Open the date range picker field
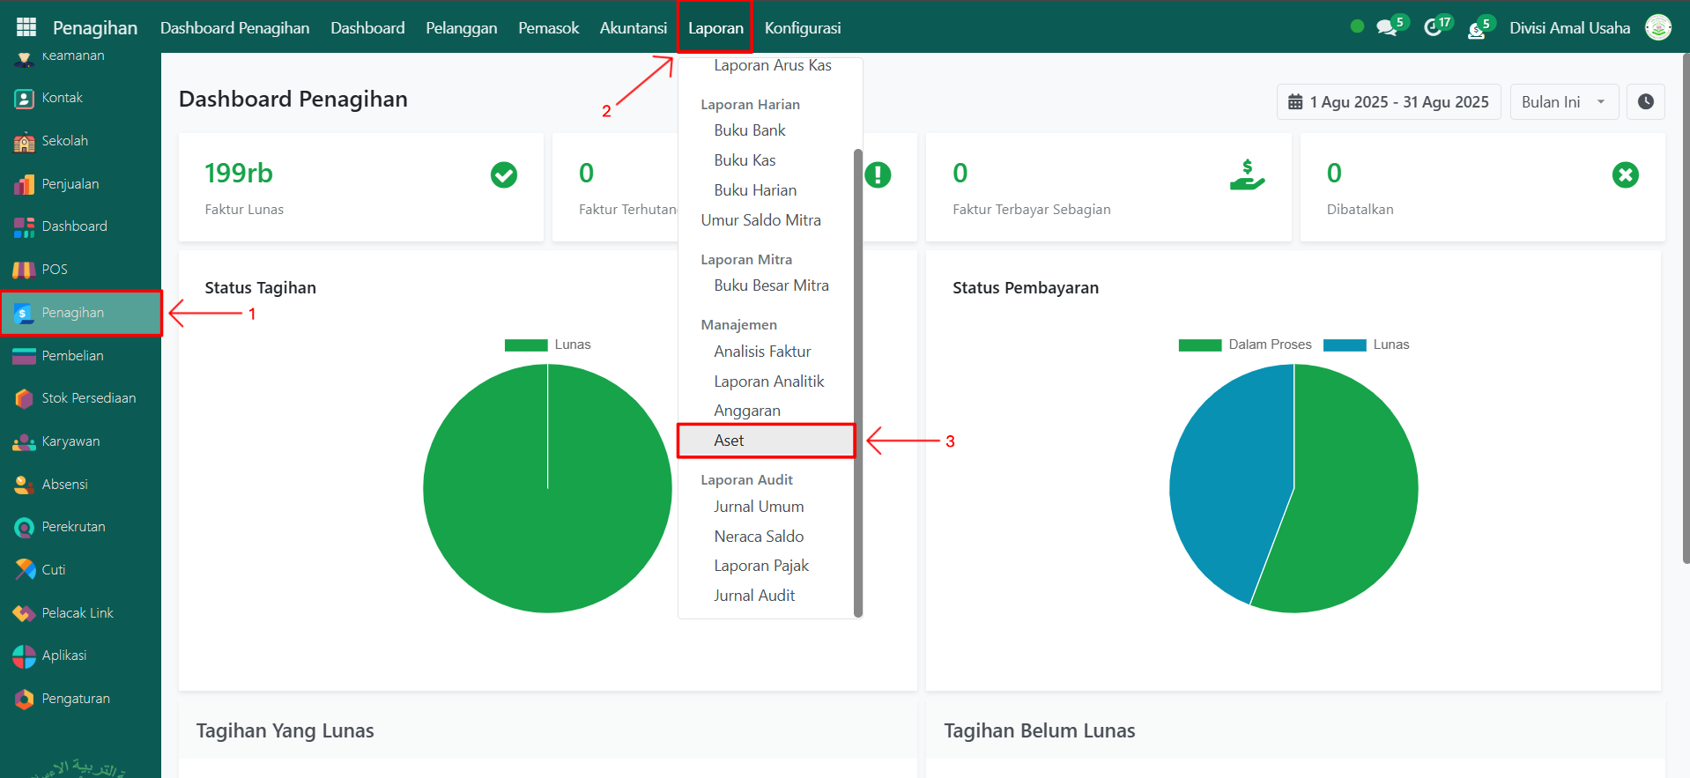This screenshot has height=778, width=1690. pyautogui.click(x=1388, y=102)
